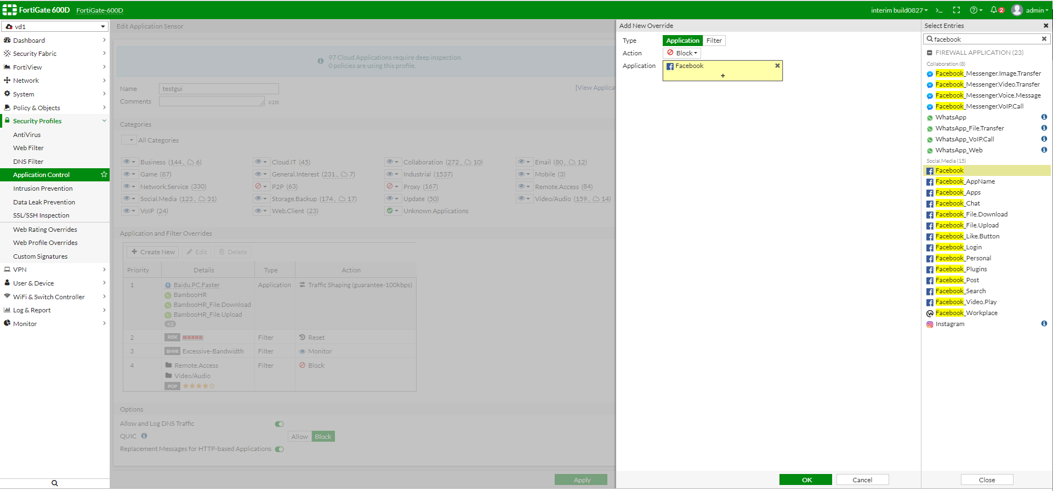Click the FortiView chart icon
Screen dimensions: 1053x491
coord(7,67)
